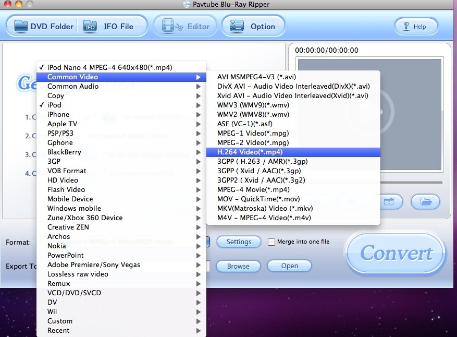Image resolution: width=457 pixels, height=337 pixels.
Task: Select MPEG-1 Video(*.mpg) format
Action: click(293, 134)
